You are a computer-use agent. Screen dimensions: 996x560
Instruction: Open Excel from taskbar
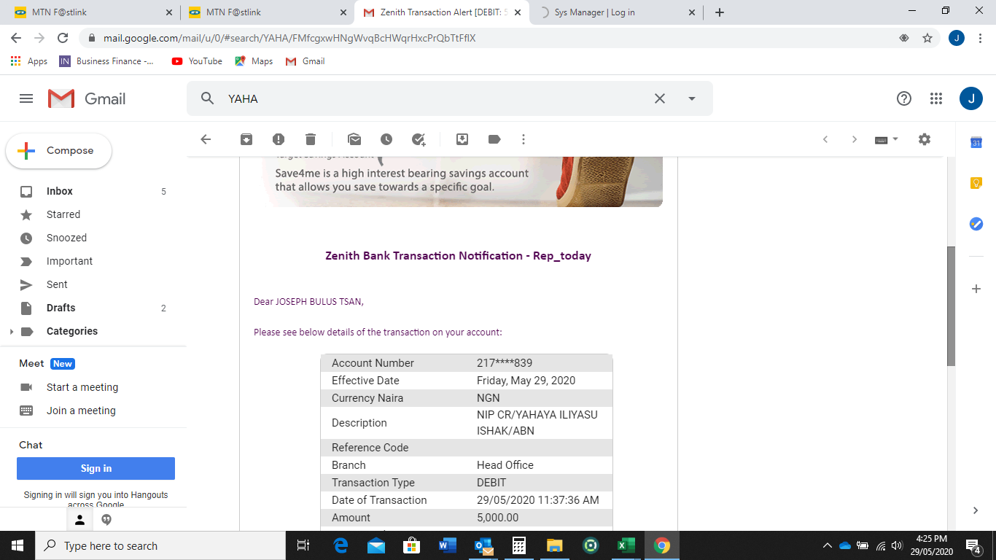pyautogui.click(x=626, y=545)
